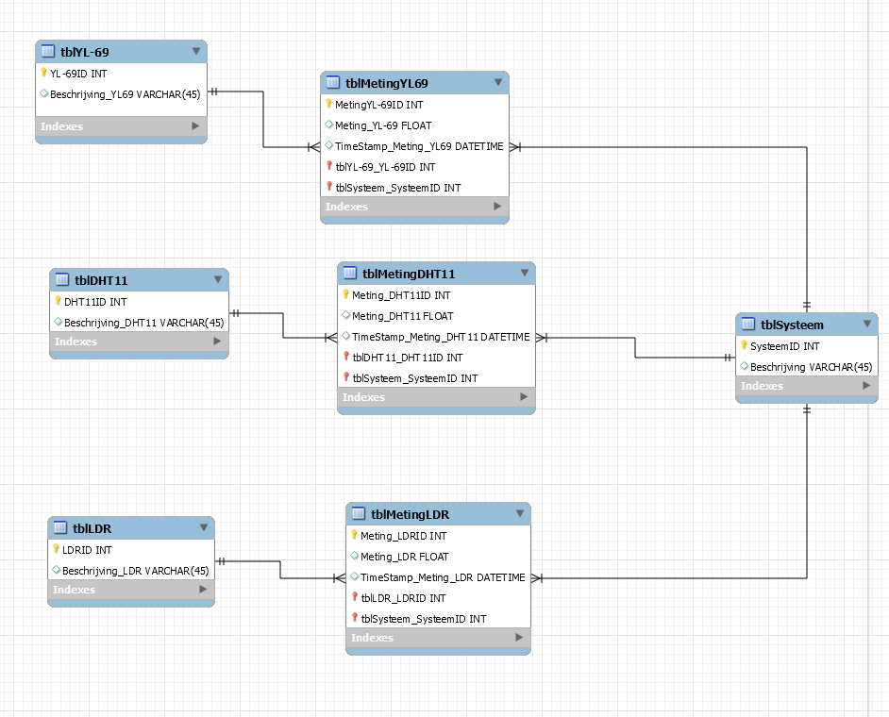Screen dimensions: 889x717
Task: Collapse the tblMetingYL69 table header arrow
Action: point(498,82)
